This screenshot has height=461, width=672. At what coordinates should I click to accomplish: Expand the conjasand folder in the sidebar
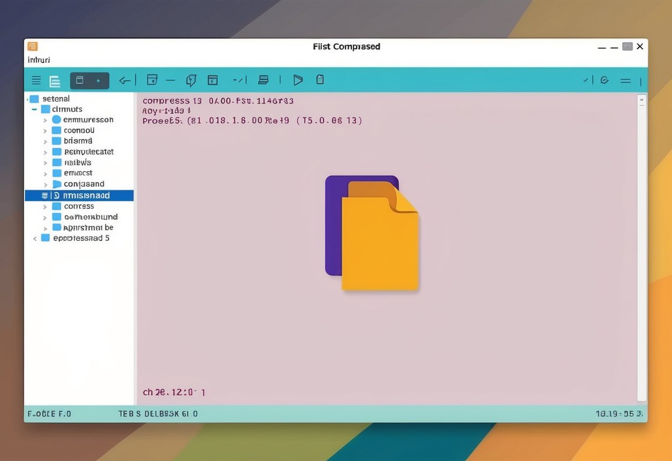pos(45,183)
